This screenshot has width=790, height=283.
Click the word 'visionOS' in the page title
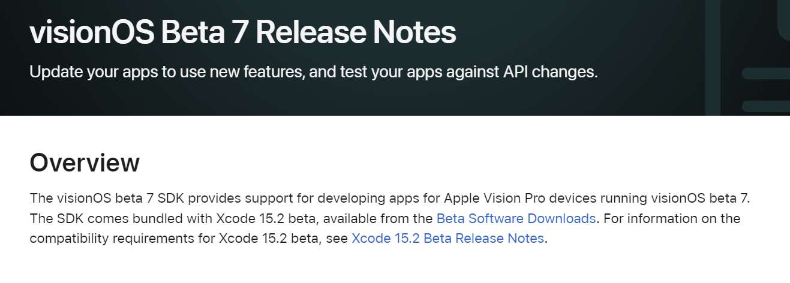tap(92, 34)
